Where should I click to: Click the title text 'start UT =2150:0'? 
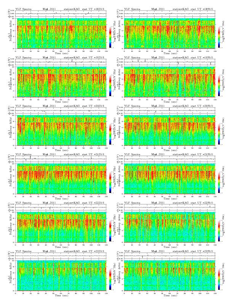click(x=202, y=154)
